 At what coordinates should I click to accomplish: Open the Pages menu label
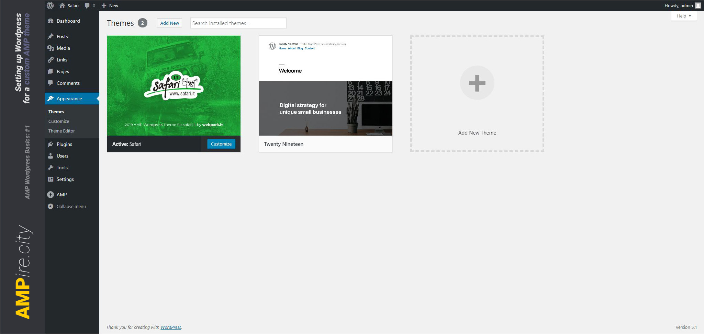click(63, 71)
